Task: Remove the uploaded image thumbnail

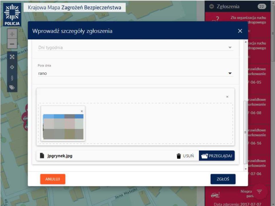Action: point(82,111)
